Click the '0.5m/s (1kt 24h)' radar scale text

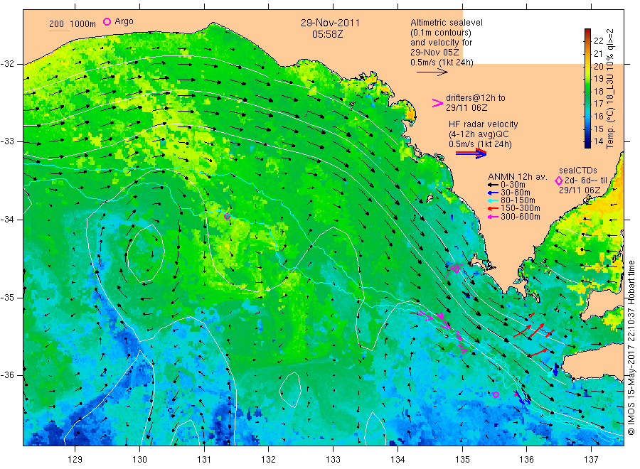480,144
